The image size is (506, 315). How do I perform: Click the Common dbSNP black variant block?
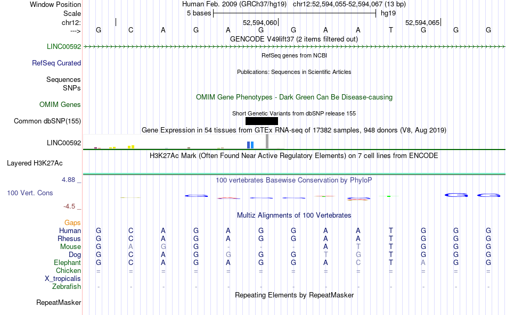pos(262,121)
